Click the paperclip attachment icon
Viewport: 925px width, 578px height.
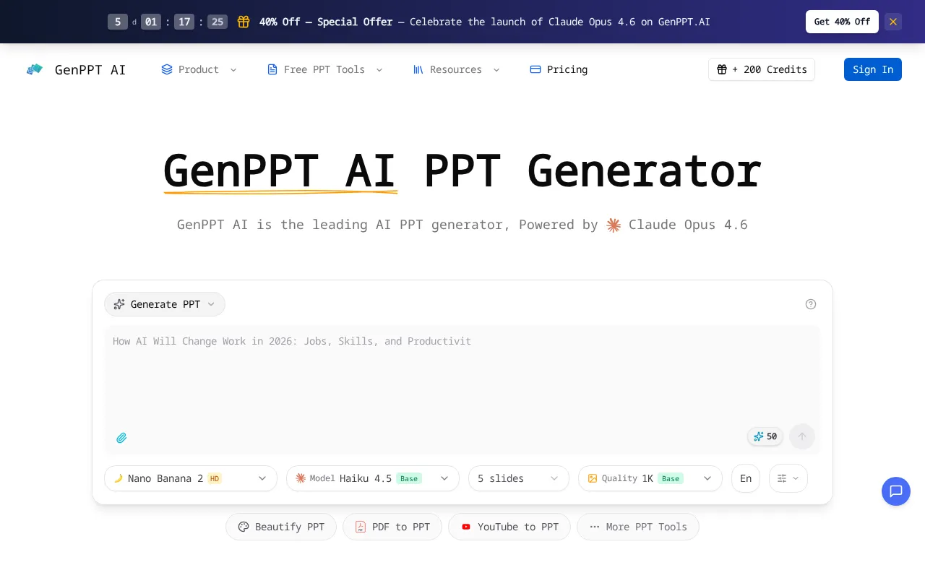point(121,438)
